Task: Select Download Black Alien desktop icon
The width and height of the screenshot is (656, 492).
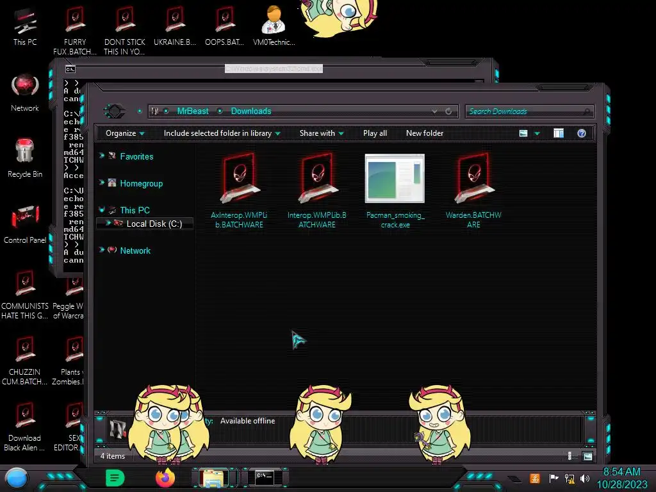Action: (x=25, y=427)
